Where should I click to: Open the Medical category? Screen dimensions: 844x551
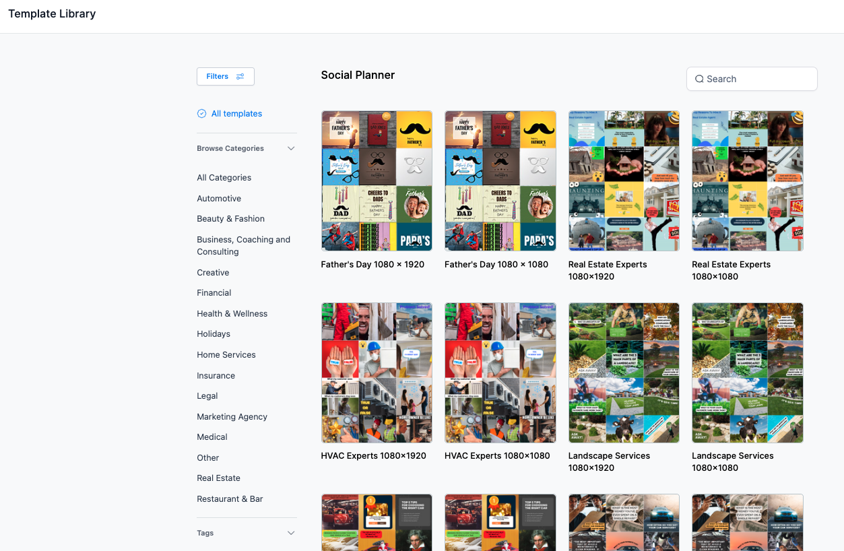point(212,437)
